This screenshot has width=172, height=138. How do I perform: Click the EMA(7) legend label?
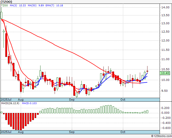[50, 6]
